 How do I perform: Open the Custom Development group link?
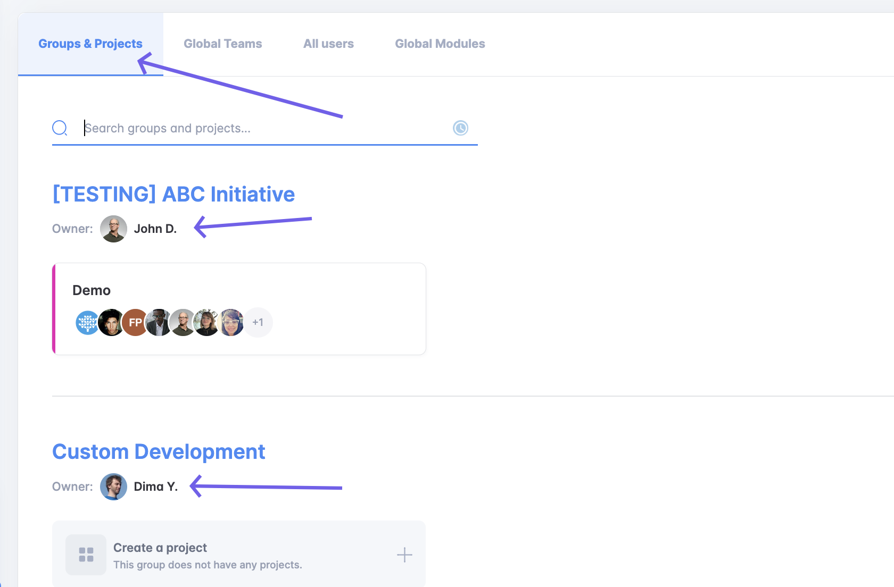159,452
